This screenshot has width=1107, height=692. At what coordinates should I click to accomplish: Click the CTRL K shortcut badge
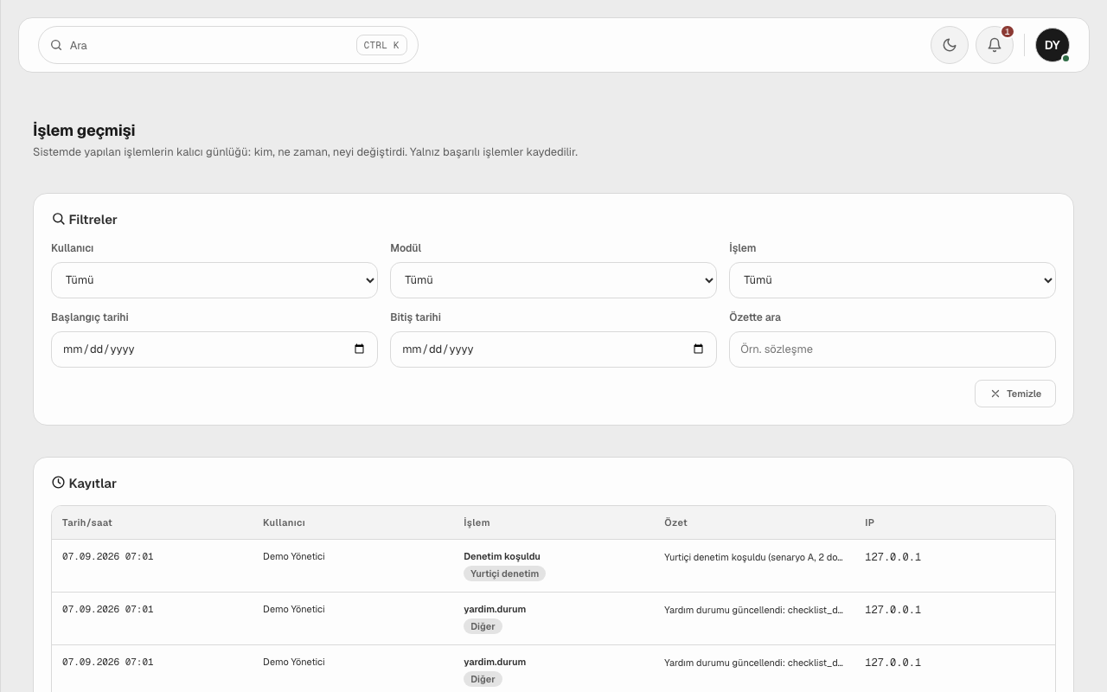(x=381, y=45)
